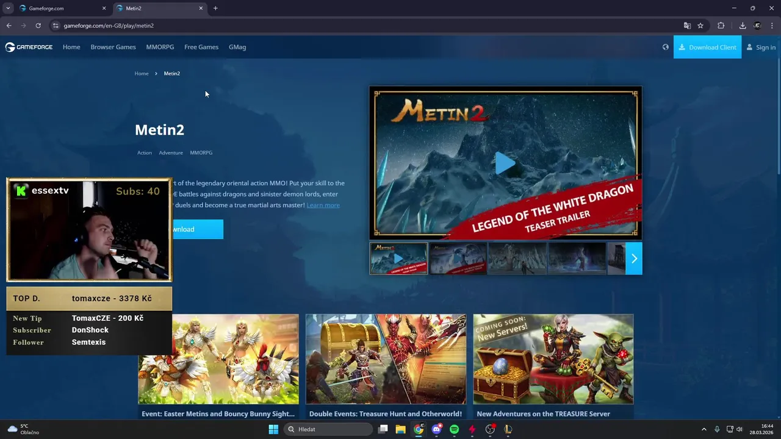Viewport: 781px width, 439px height.
Task: Click the microphone tray icon
Action: (x=717, y=429)
